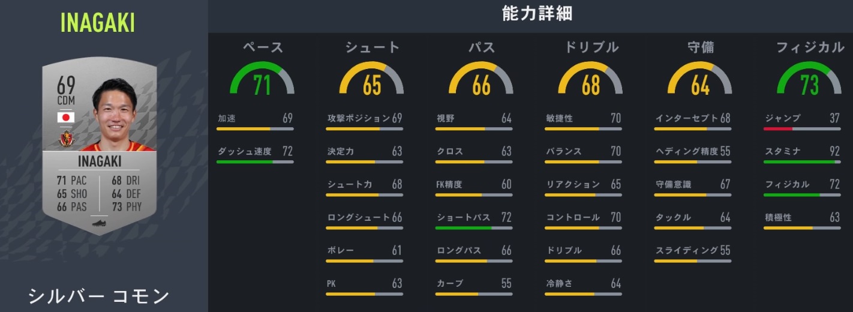This screenshot has width=853, height=312.
Task: Click the green フィジカル gauge showing 73
Action: tap(809, 81)
